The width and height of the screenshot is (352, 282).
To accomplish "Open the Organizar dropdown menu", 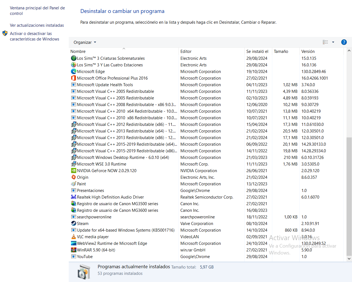I will [85, 42].
